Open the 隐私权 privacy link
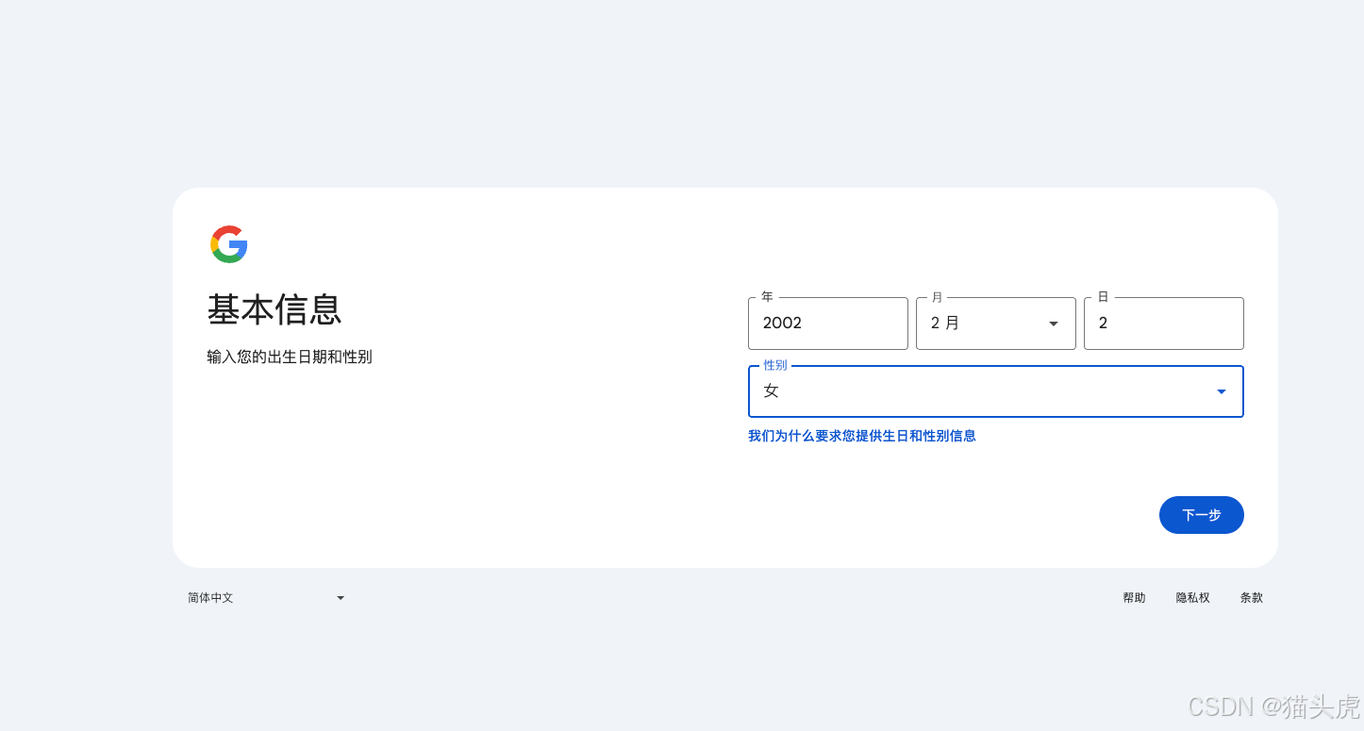This screenshot has height=731, width=1364. pos(1192,597)
